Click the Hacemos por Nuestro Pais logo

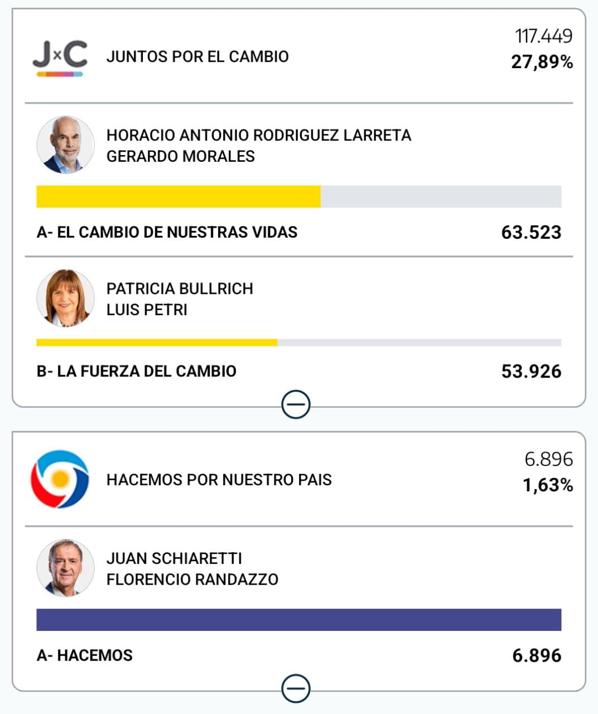60,479
